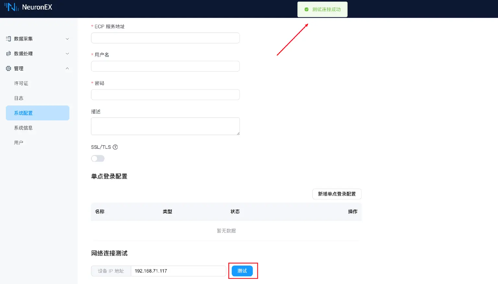The image size is (498, 284).
Task: Open the 用户 page
Action: 18,142
